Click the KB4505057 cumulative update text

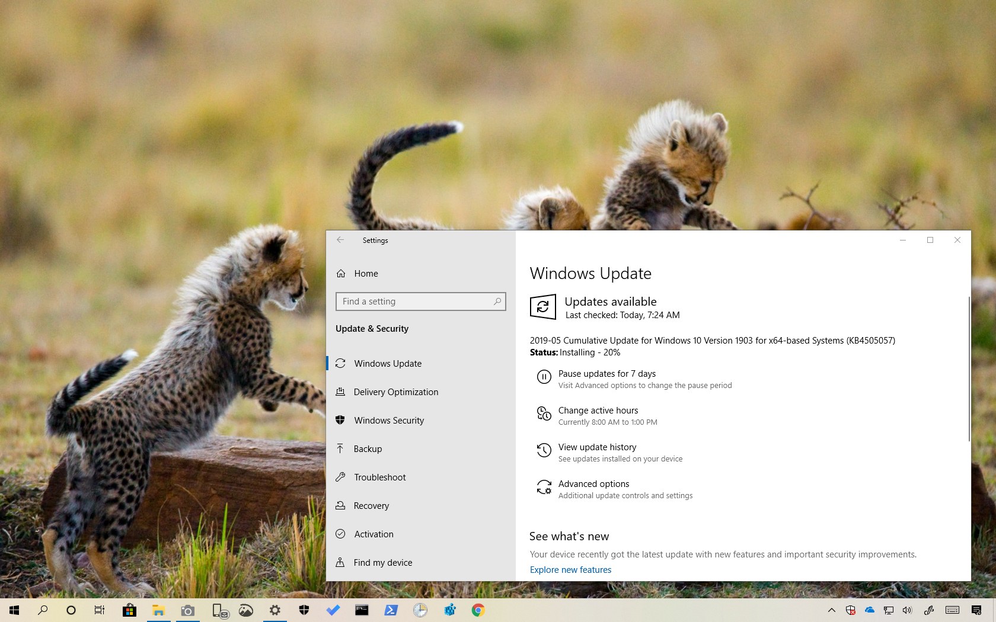tap(713, 341)
